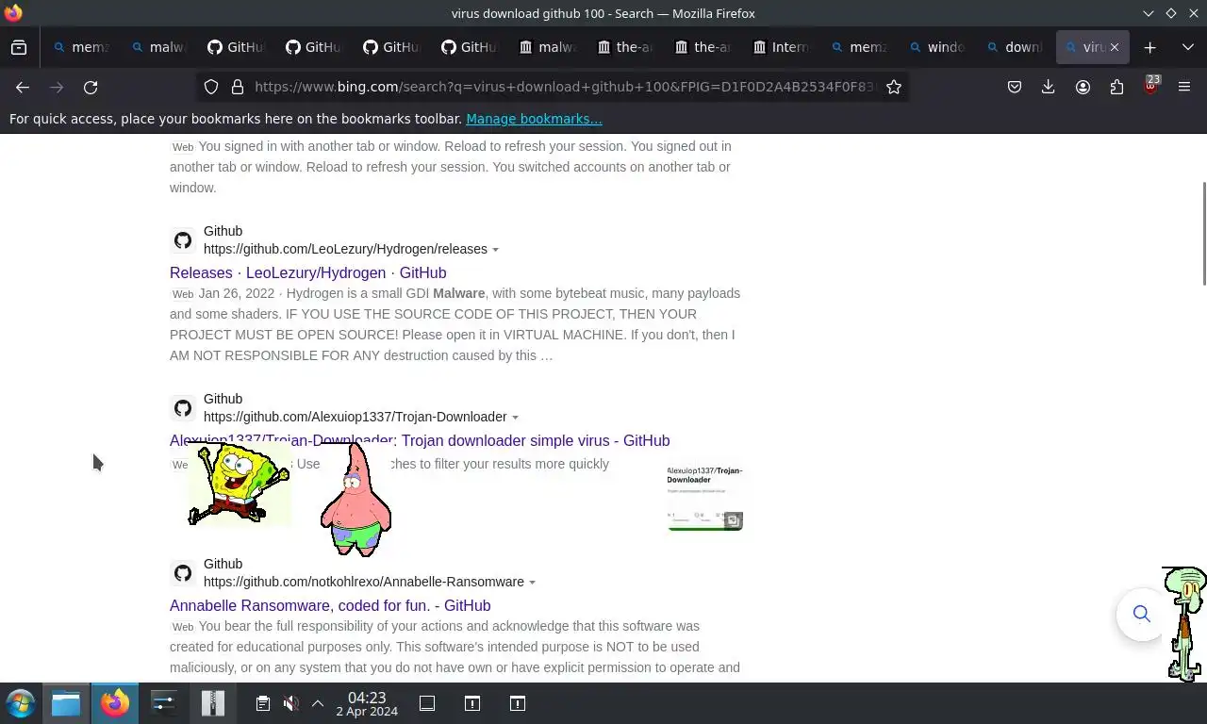Switch to the 'Intern' archive tab
Viewport: 1207px width, 724px height.
click(x=783, y=47)
